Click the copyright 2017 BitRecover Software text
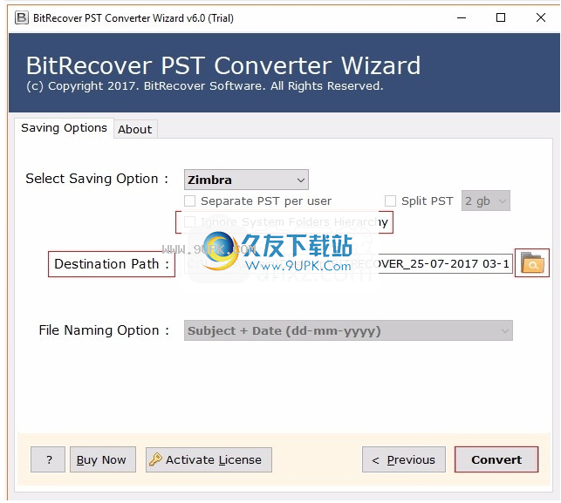 coord(205,86)
